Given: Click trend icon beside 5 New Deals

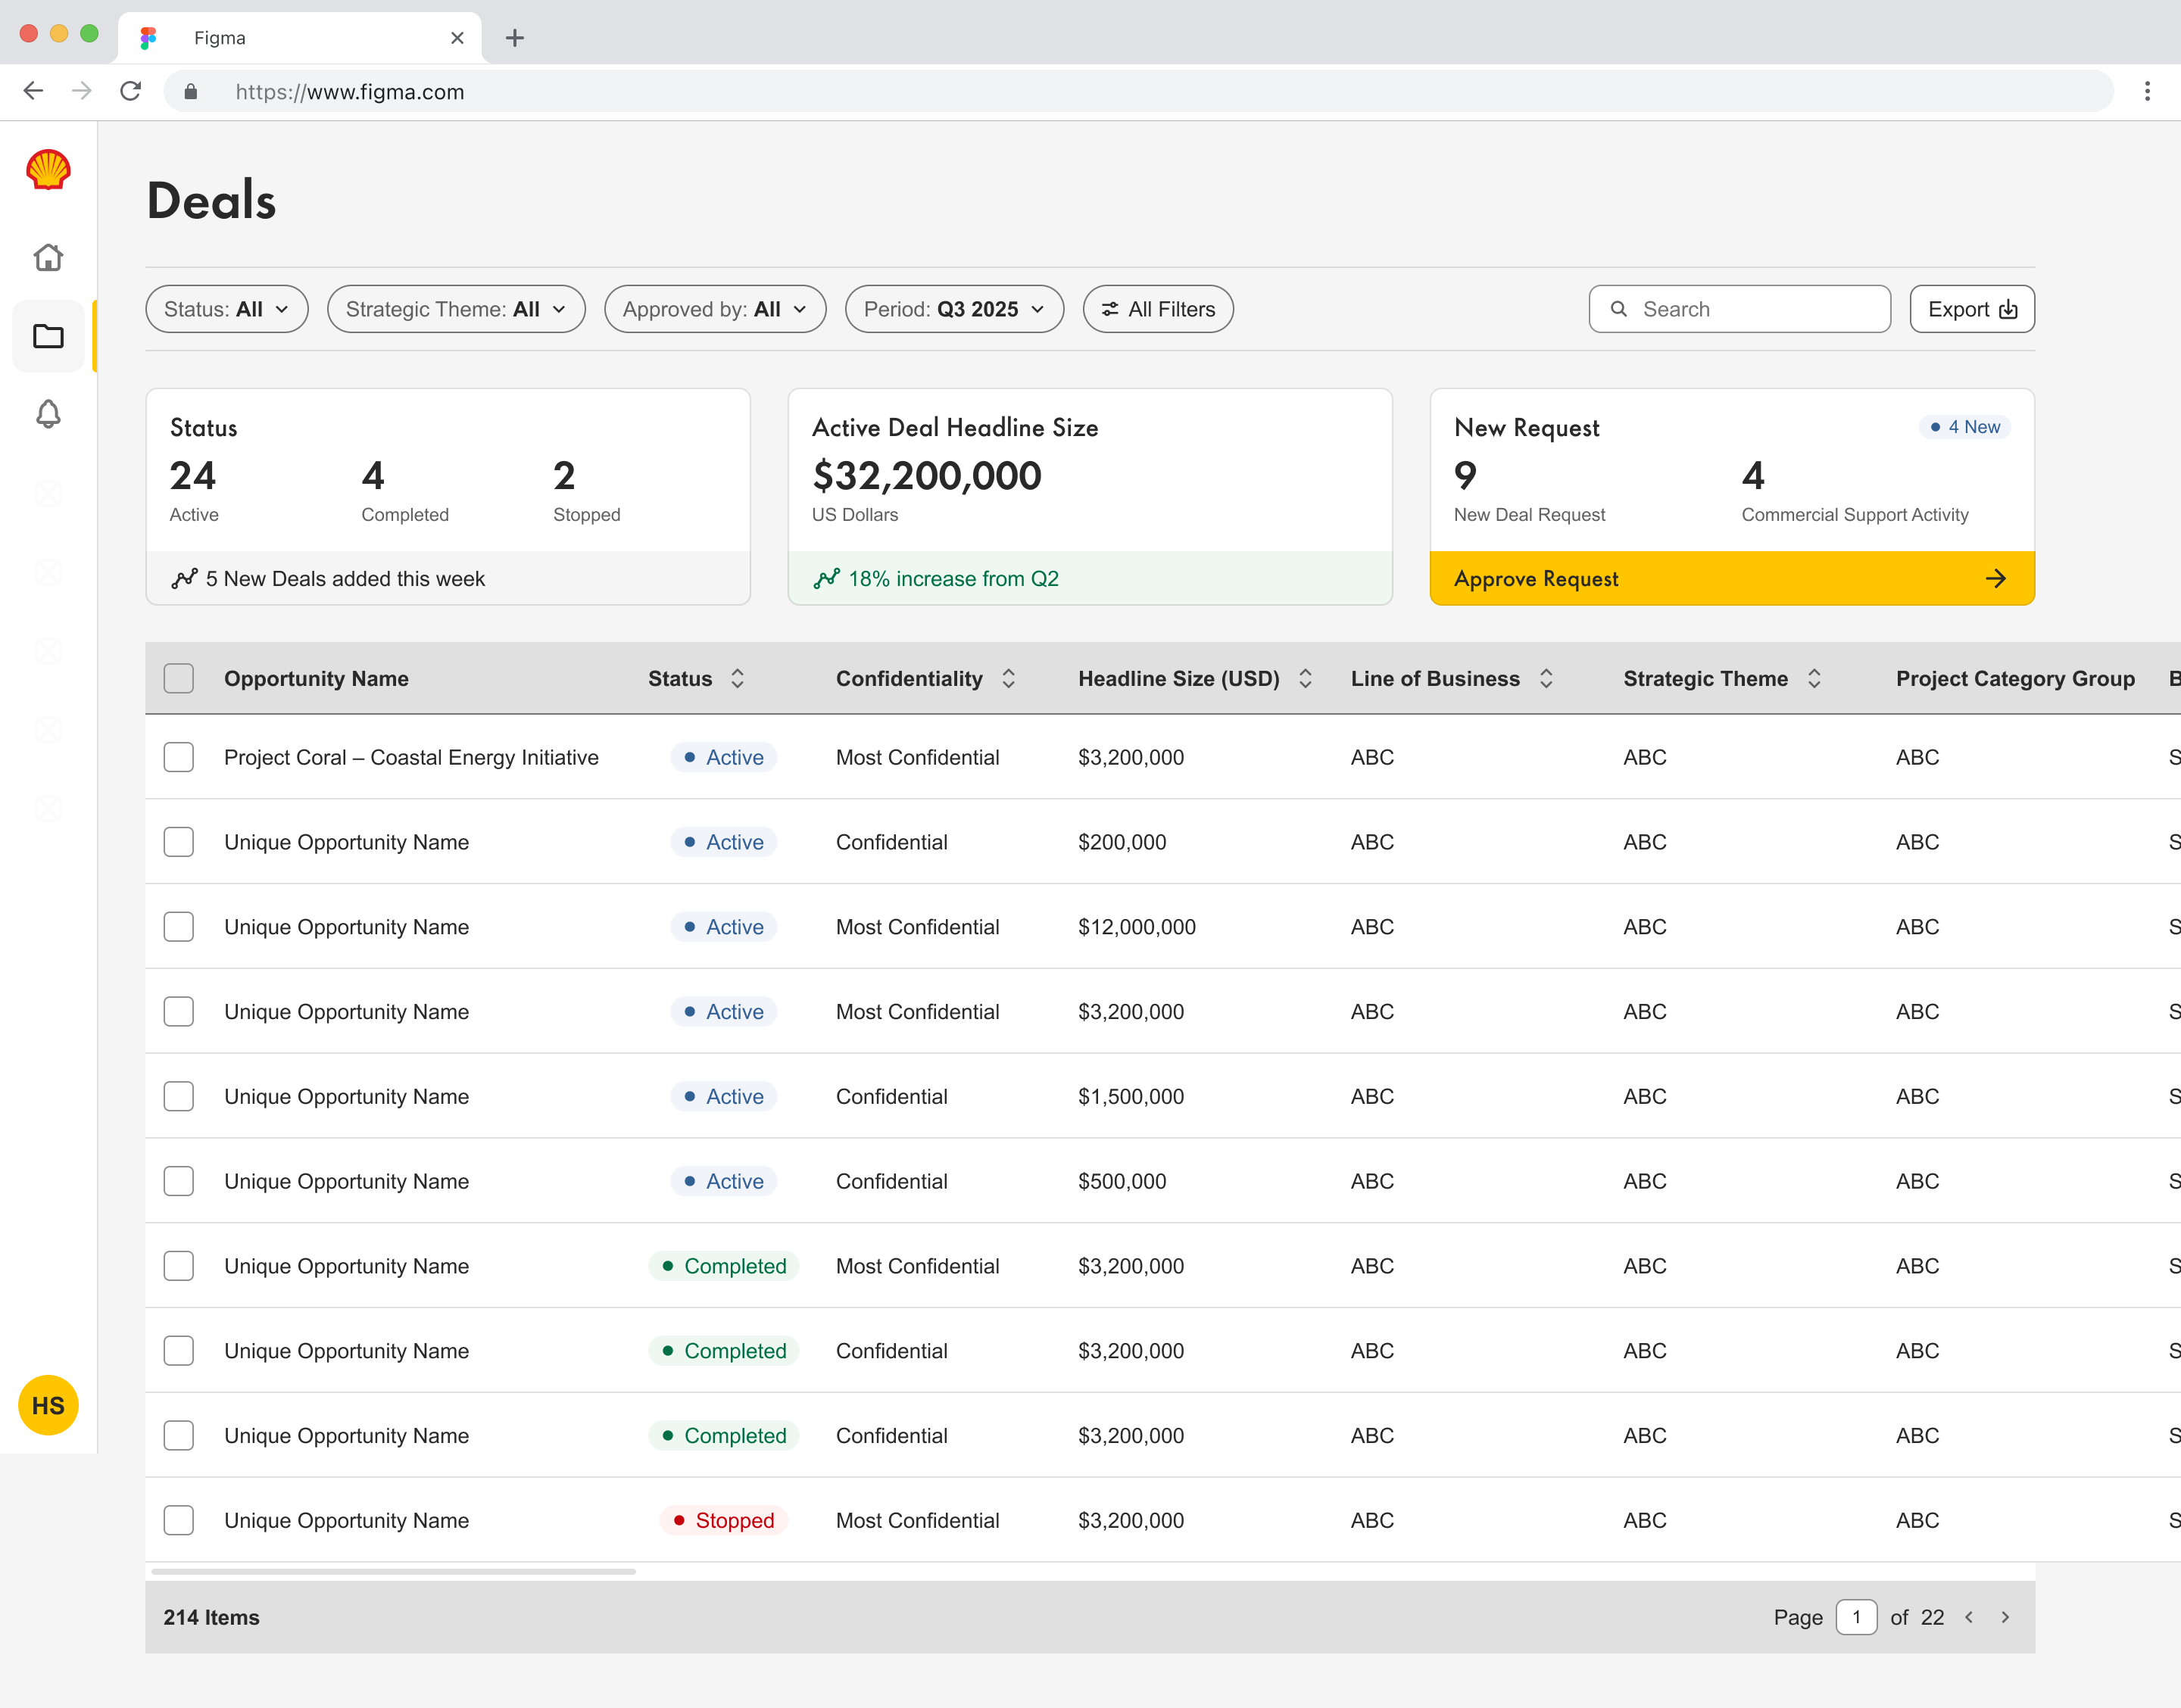Looking at the screenshot, I should 184,578.
